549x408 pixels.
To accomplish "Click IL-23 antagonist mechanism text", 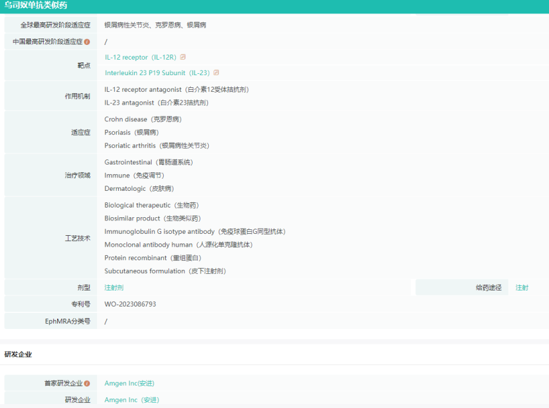I will [x=156, y=103].
